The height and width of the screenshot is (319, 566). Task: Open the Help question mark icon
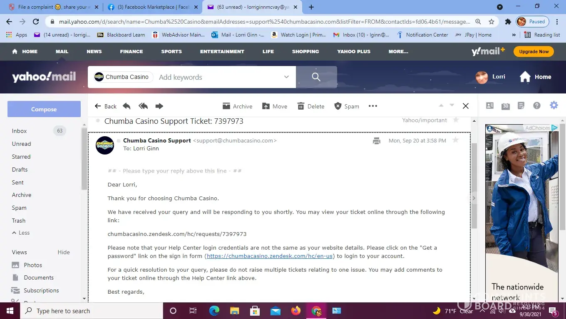[537, 106]
